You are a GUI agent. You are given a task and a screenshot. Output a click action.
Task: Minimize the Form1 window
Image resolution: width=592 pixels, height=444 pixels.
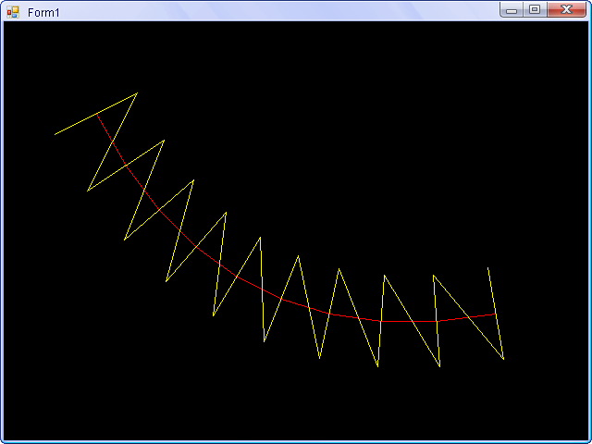[x=511, y=10]
